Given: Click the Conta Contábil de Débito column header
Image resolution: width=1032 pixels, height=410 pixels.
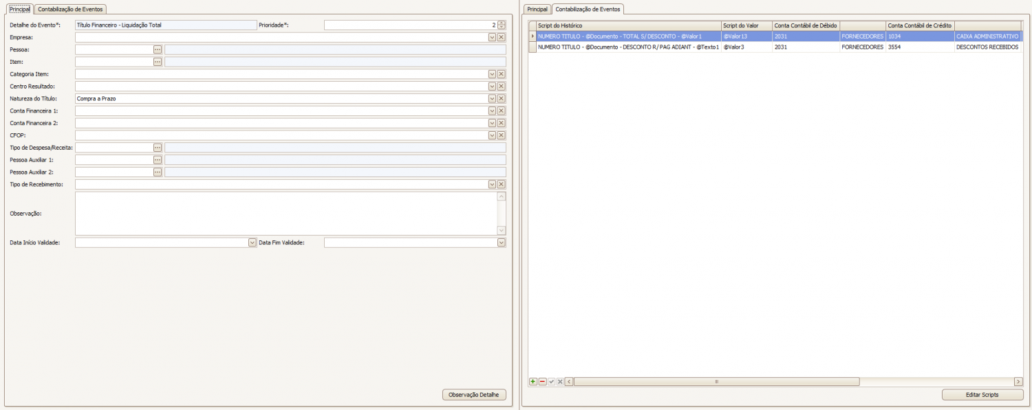Looking at the screenshot, I should [806, 25].
